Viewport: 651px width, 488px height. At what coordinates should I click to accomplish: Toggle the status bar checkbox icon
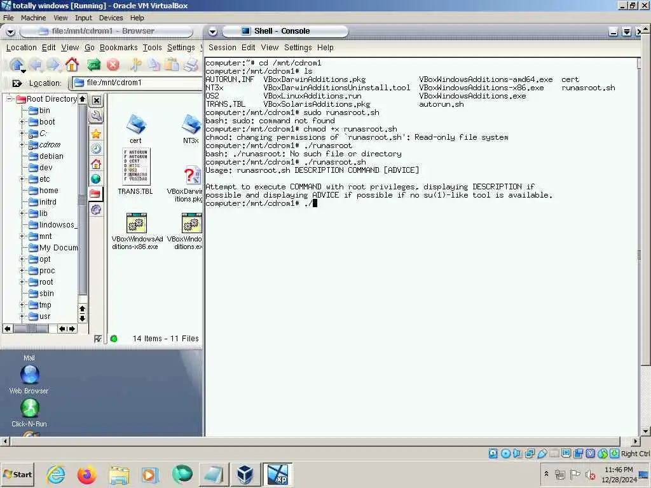point(98,339)
